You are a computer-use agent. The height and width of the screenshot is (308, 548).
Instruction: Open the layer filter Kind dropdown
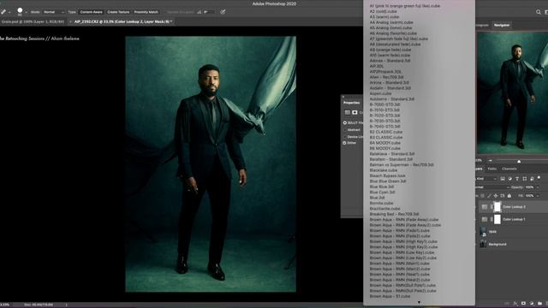[487, 179]
